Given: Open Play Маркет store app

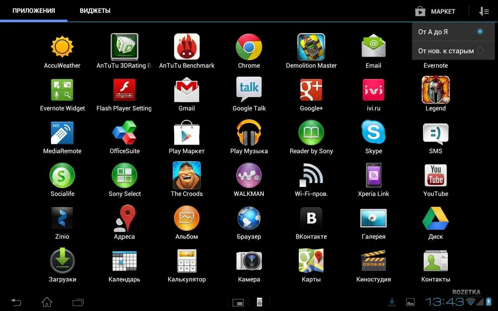Looking at the screenshot, I should click(187, 133).
